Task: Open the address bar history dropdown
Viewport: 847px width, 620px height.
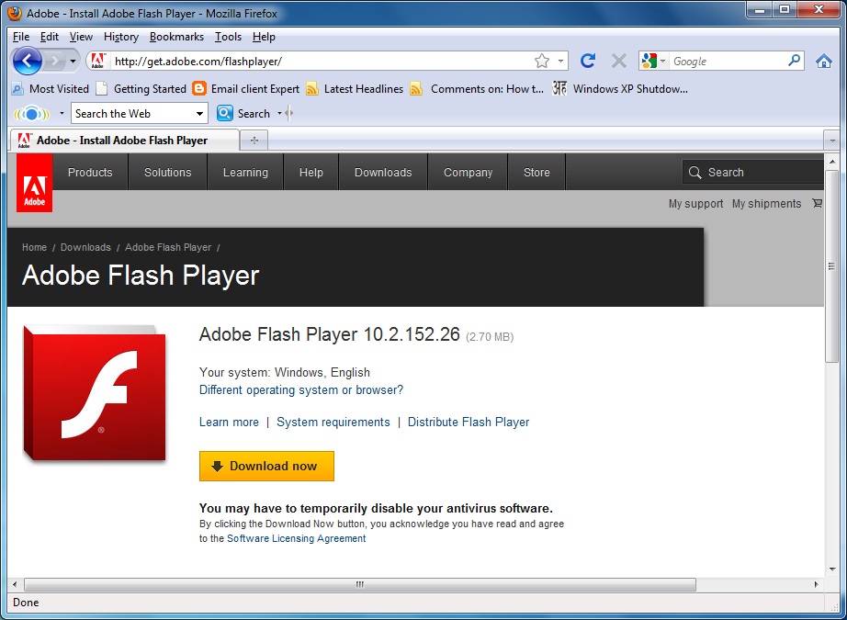Action: point(560,61)
